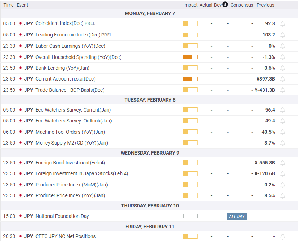
Task: Click the Consensus column header
Action: [242, 5]
